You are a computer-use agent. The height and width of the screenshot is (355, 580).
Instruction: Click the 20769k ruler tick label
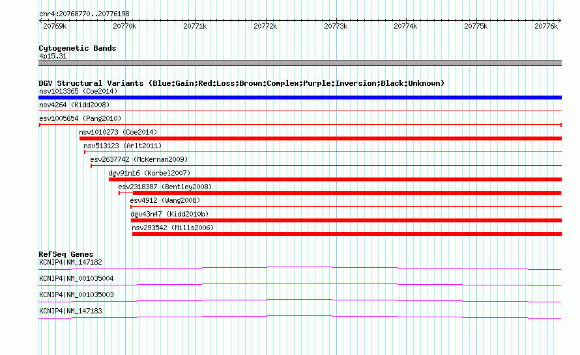[55, 26]
